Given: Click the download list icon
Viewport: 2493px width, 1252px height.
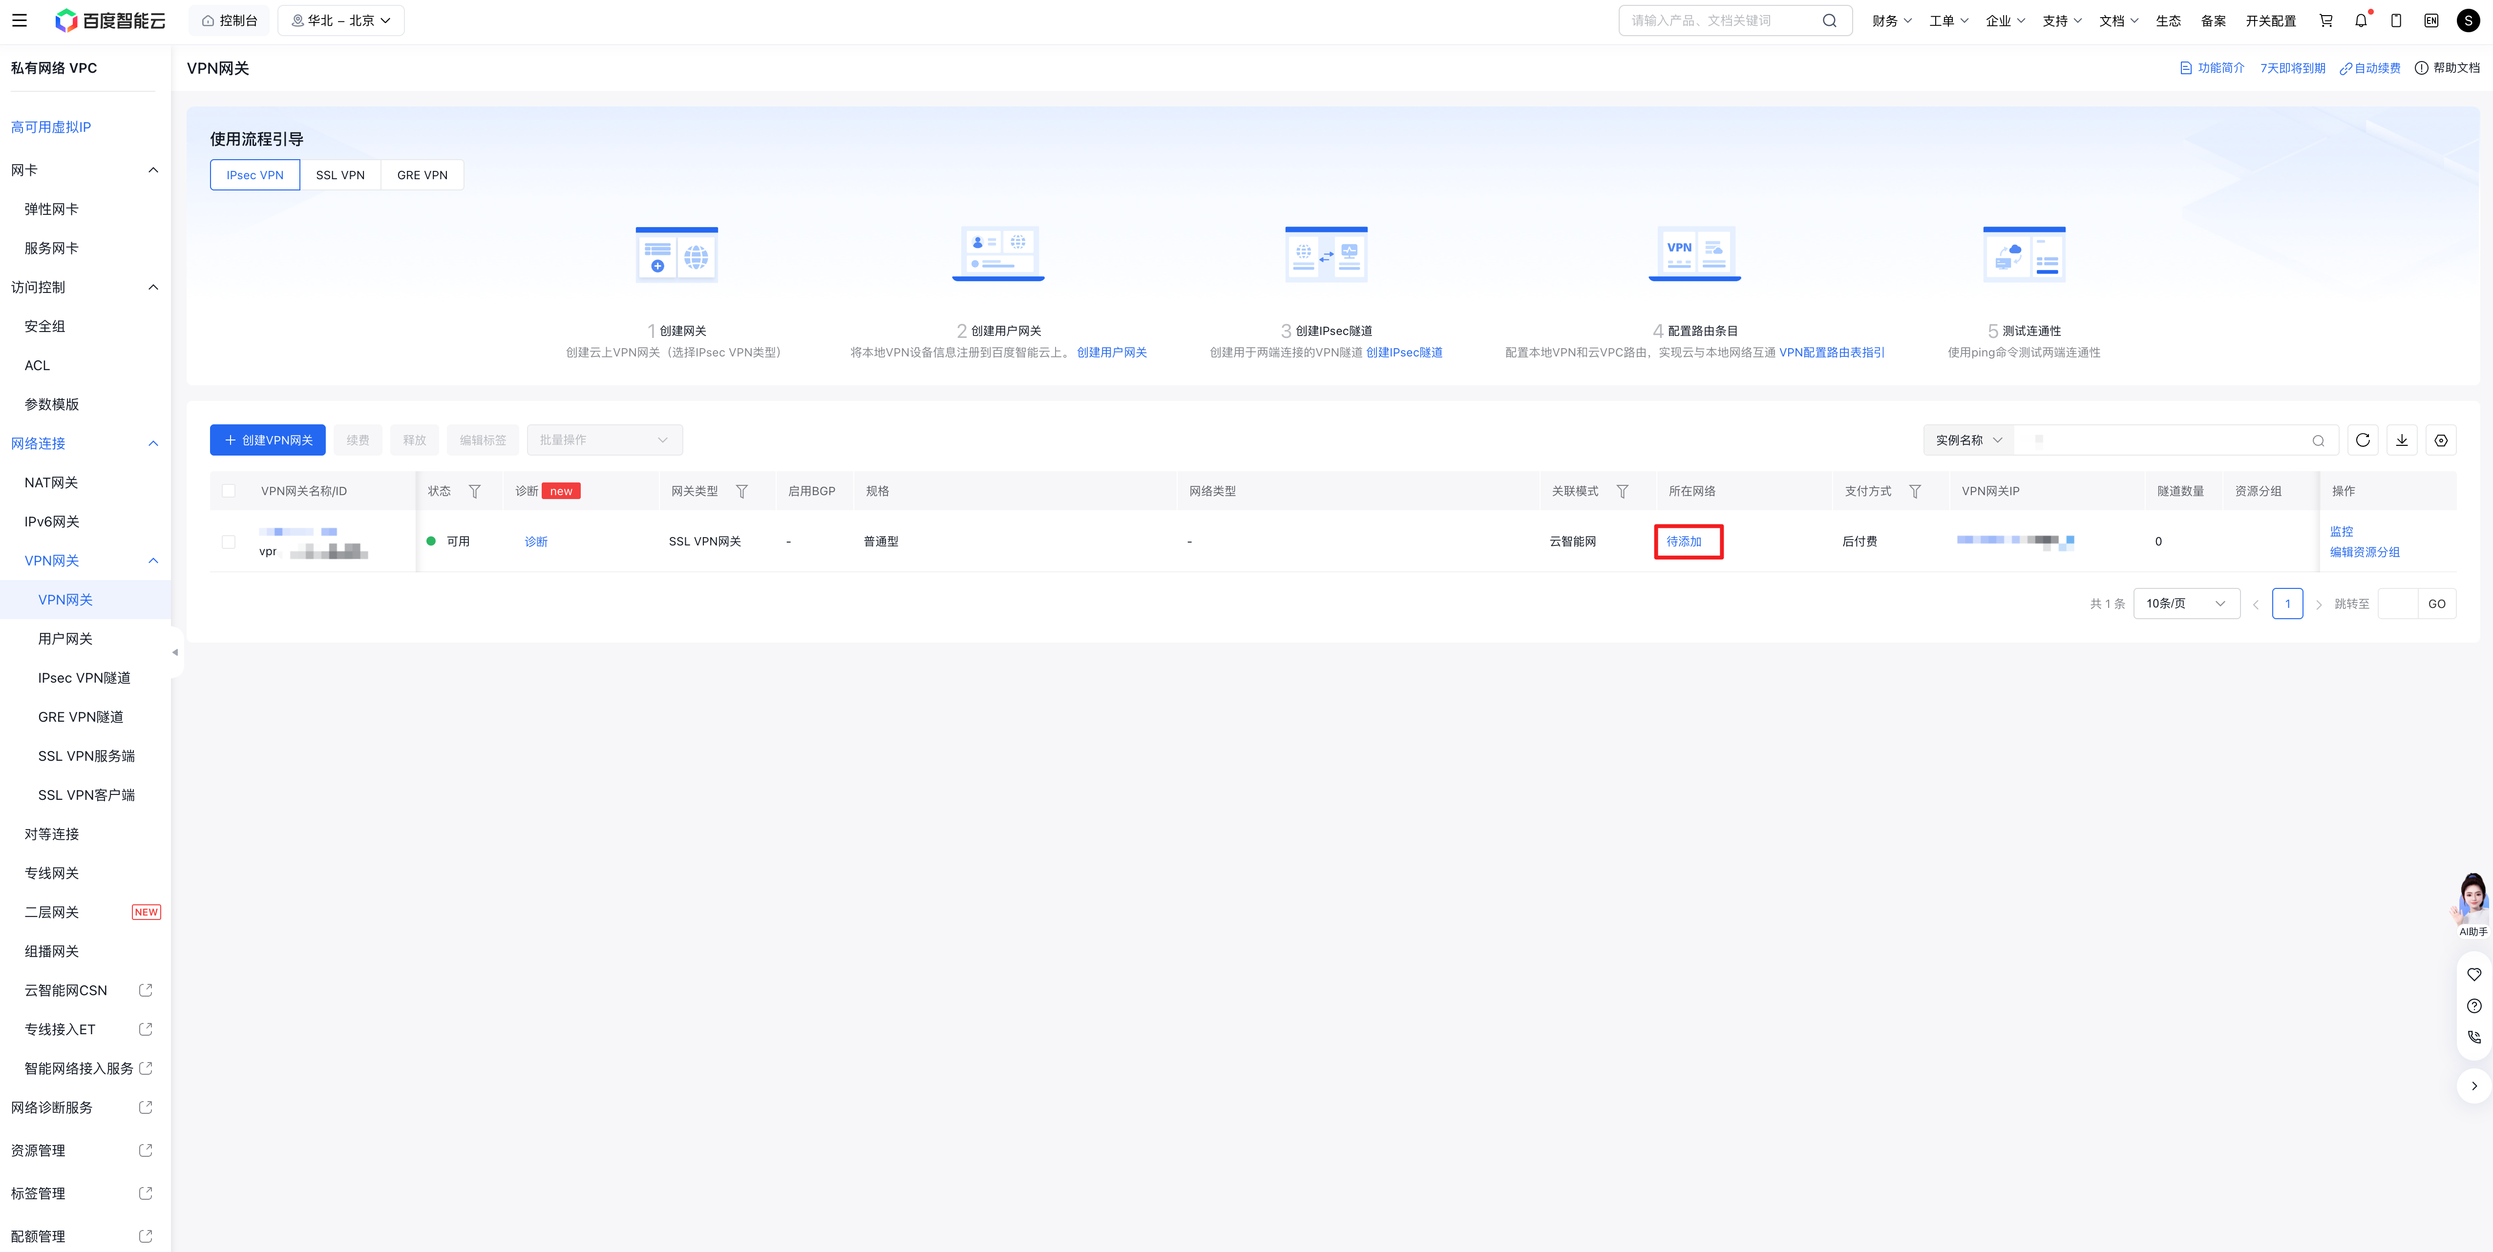Looking at the screenshot, I should pos(2402,440).
